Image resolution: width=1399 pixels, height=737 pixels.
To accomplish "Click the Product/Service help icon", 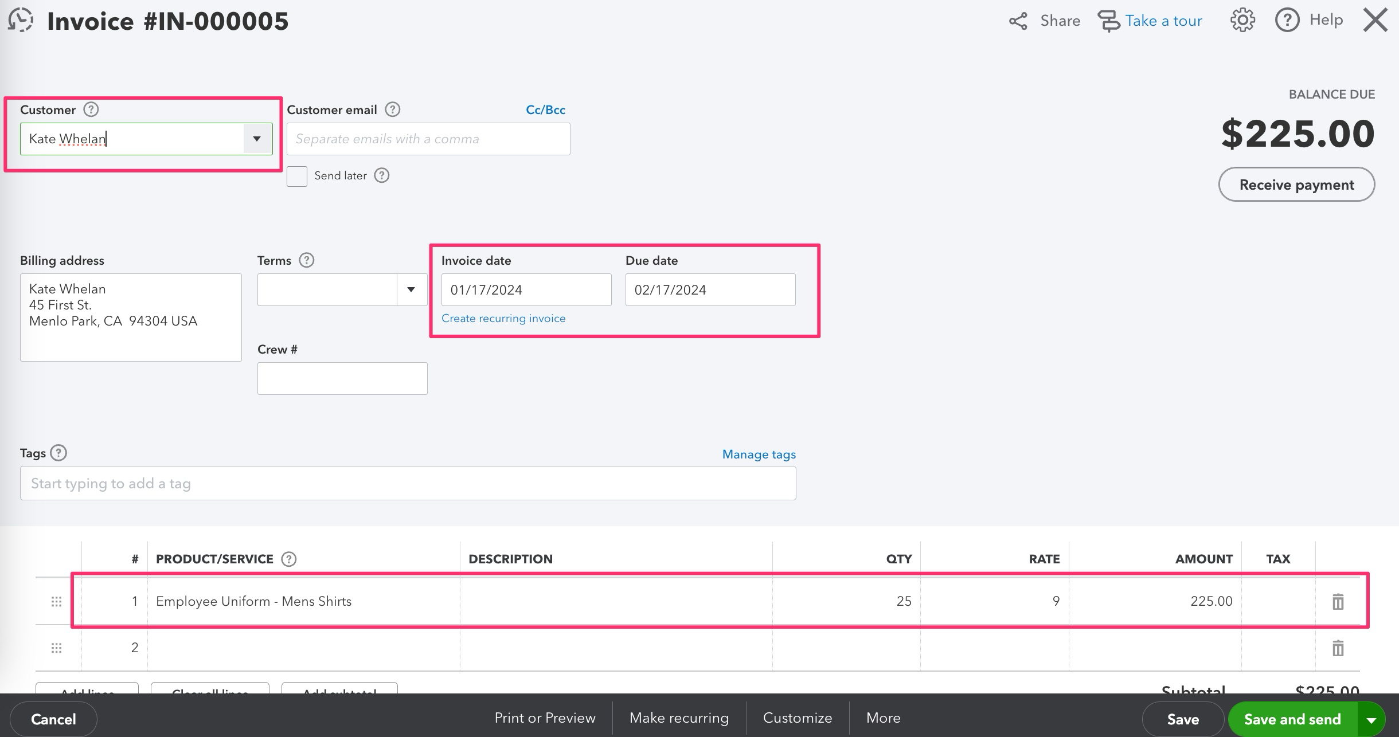I will pyautogui.click(x=288, y=559).
